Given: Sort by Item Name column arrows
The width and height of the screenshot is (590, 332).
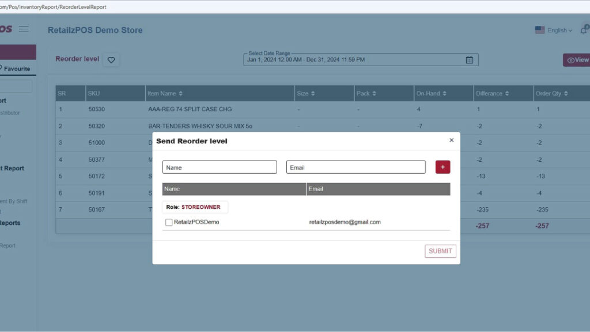Looking at the screenshot, I should 181,94.
